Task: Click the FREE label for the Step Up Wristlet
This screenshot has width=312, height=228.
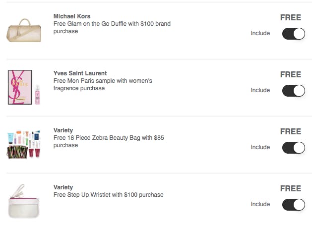Action: (x=291, y=188)
